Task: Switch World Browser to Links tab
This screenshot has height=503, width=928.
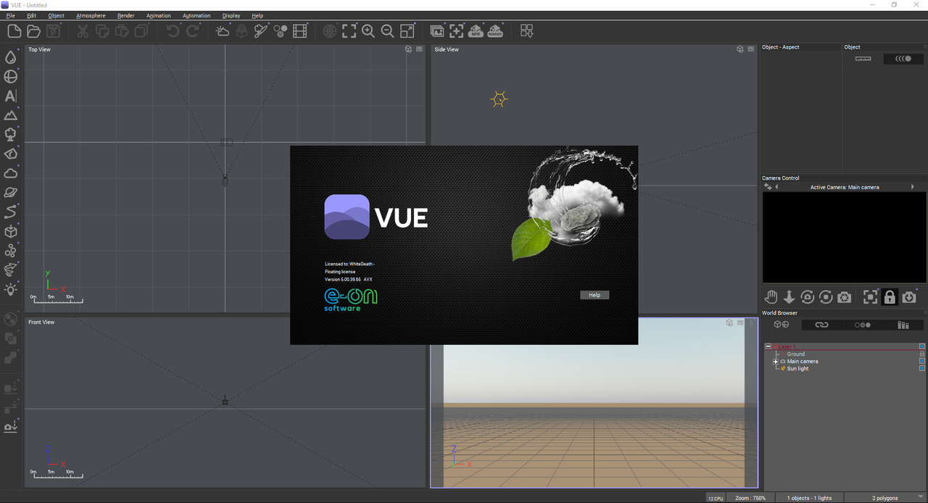Action: [x=821, y=325]
